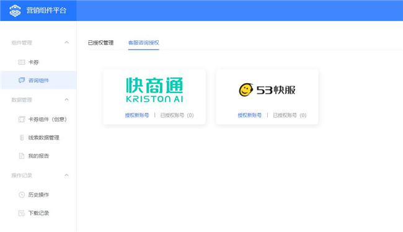Click the 营销组件平台 logo icon
Image resolution: width=403 pixels, height=232 pixels.
click(15, 11)
